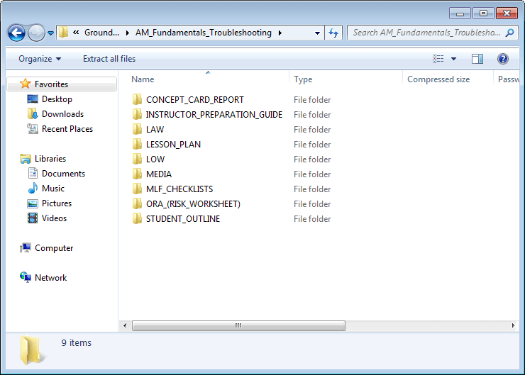Open Downloads in Favorites

(x=62, y=114)
